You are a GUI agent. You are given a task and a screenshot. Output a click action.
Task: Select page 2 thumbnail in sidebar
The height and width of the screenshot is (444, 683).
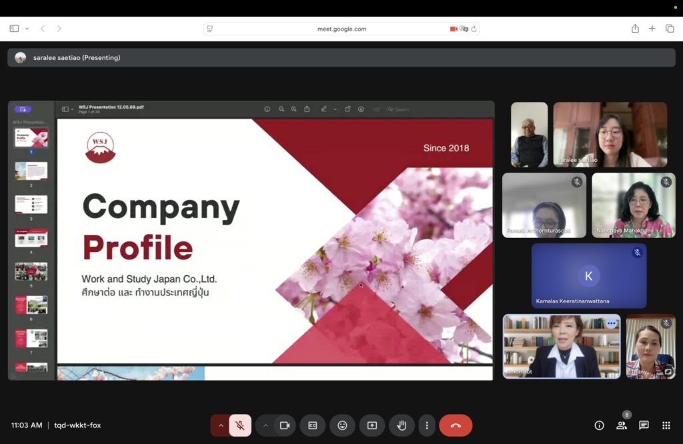click(x=31, y=171)
